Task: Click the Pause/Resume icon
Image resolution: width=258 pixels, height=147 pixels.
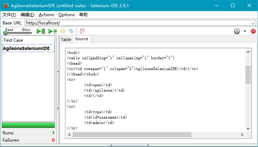Action: (x=63, y=31)
